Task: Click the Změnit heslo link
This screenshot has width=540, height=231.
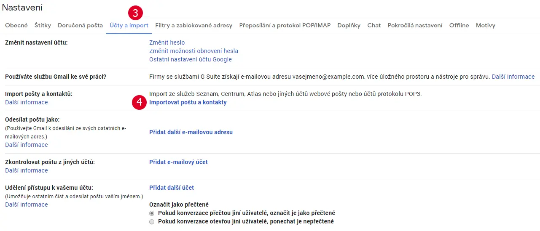Action: coord(167,42)
